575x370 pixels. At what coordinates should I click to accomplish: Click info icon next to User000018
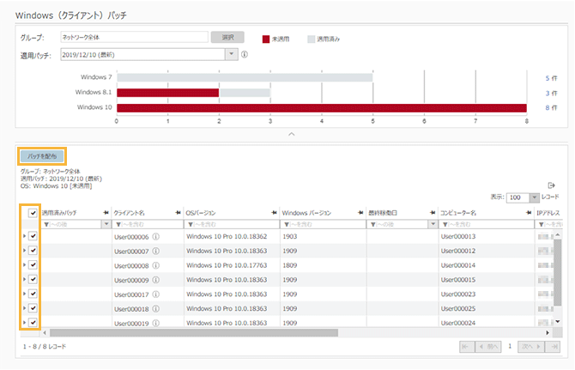point(156,308)
